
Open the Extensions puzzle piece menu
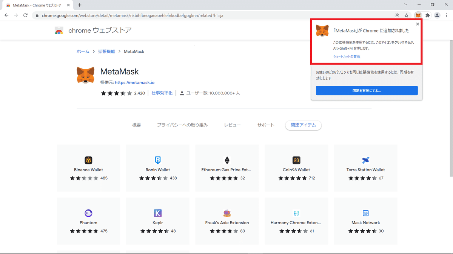428,15
